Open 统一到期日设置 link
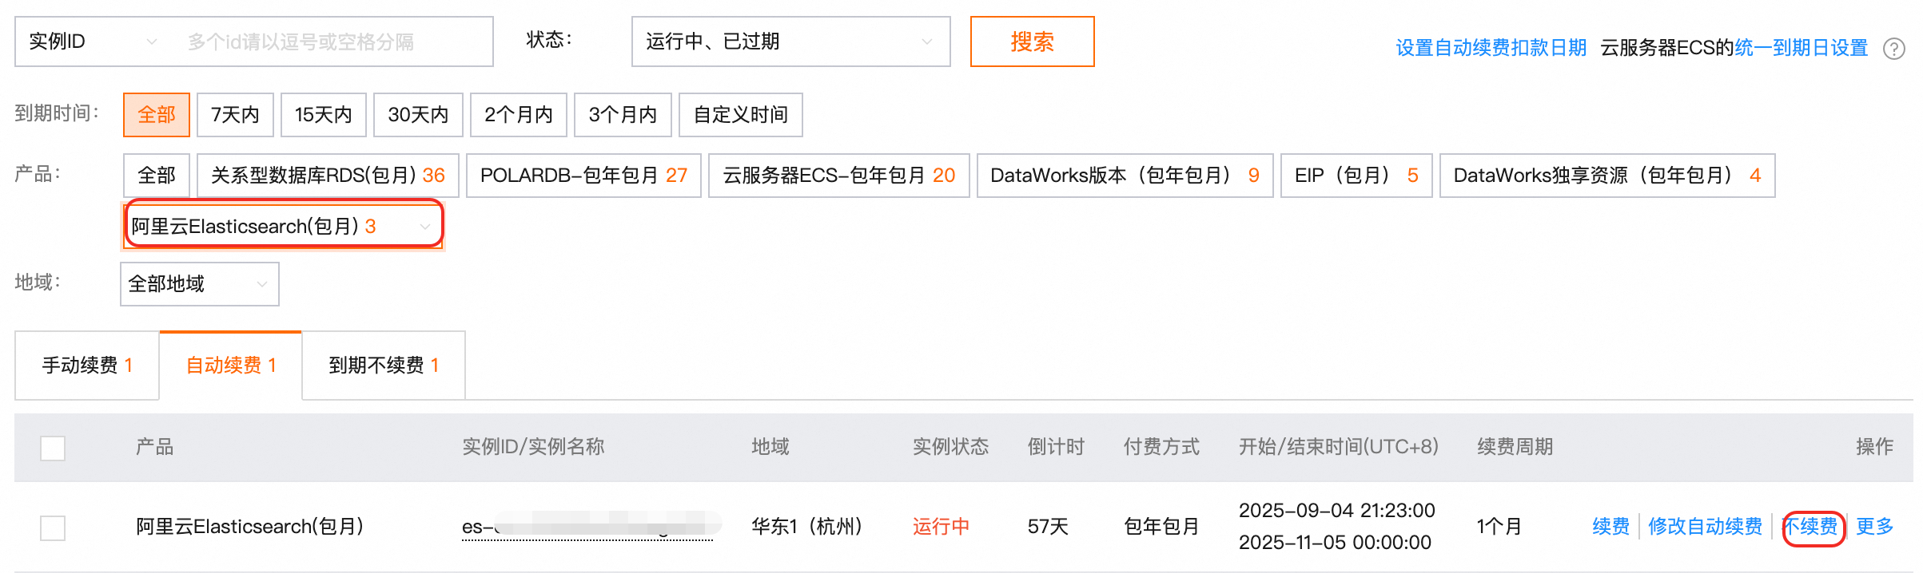 pyautogui.click(x=1801, y=48)
